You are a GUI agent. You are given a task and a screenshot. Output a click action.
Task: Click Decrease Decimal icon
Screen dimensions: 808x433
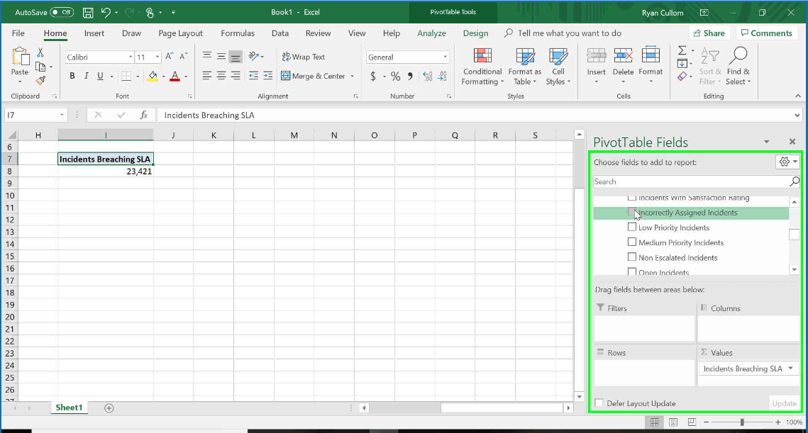(442, 77)
